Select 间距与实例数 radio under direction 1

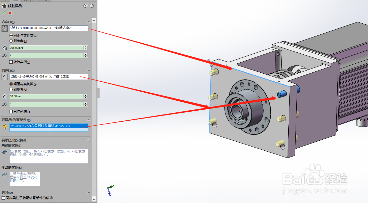(11, 36)
